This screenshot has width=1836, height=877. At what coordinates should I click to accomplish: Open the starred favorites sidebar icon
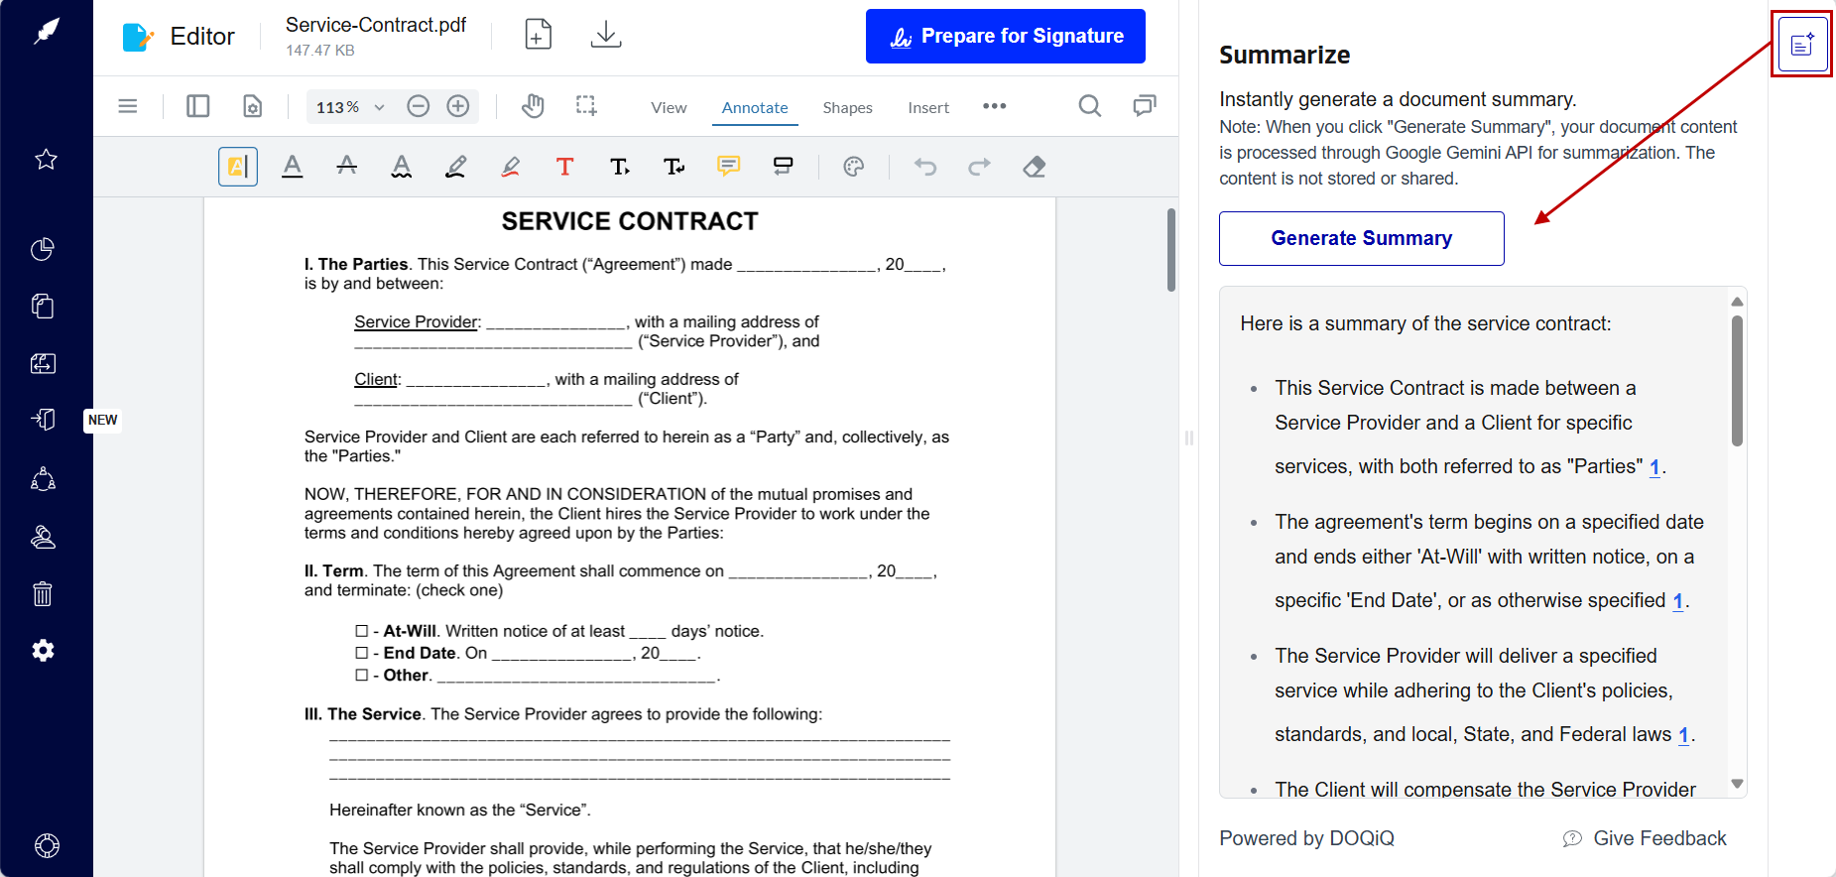click(46, 159)
